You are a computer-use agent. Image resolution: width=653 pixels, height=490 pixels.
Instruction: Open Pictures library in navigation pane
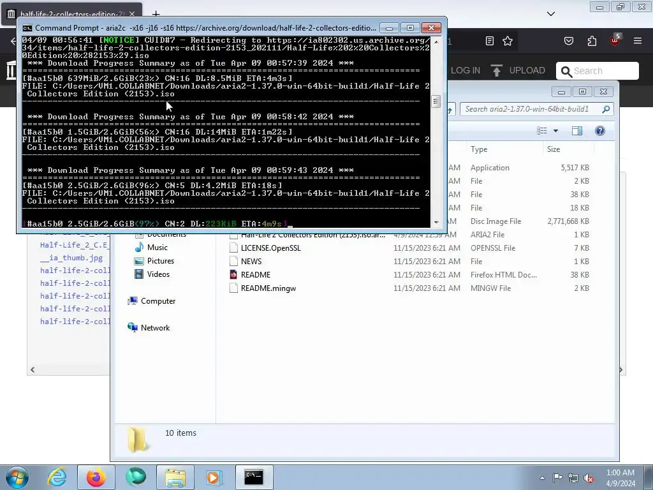coord(160,260)
